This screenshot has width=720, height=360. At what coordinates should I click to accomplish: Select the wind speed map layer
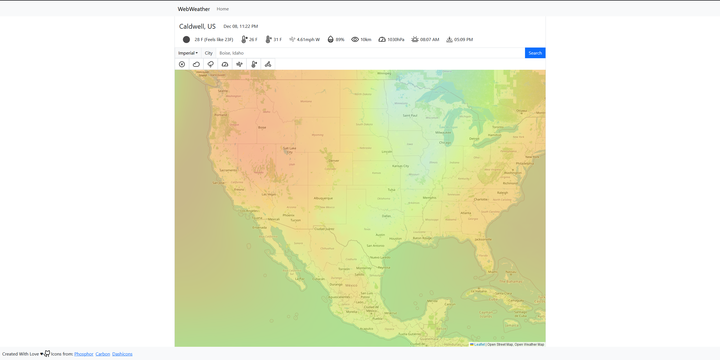[239, 64]
